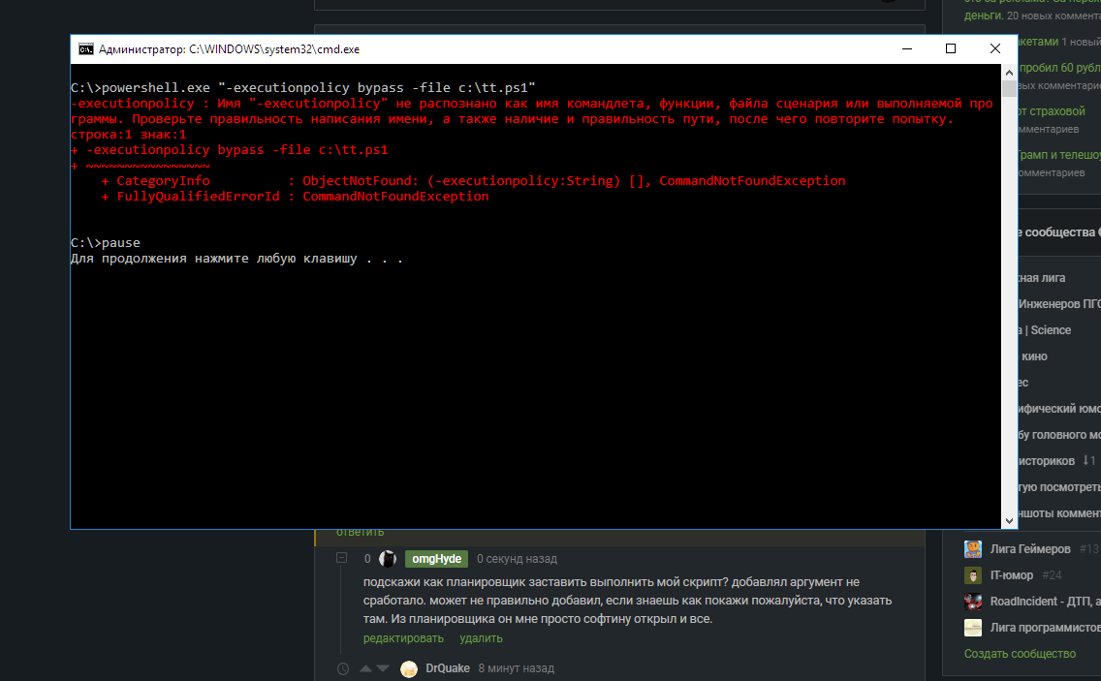Open the DrQuake username link
Image resolution: width=1101 pixels, height=681 pixels.
point(448,668)
